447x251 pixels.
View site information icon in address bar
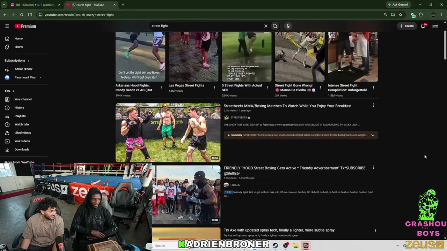click(40, 15)
